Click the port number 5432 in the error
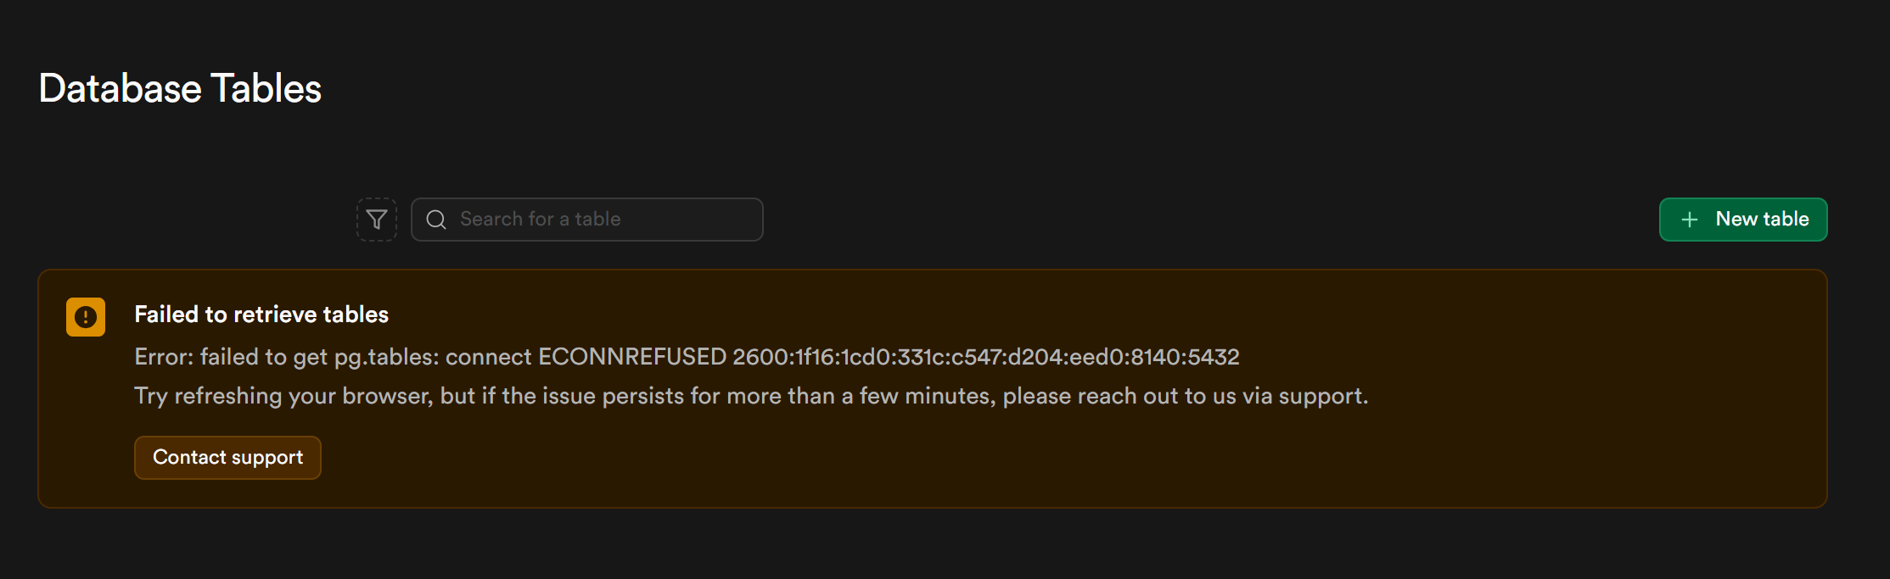1890x579 pixels. pyautogui.click(x=1214, y=357)
